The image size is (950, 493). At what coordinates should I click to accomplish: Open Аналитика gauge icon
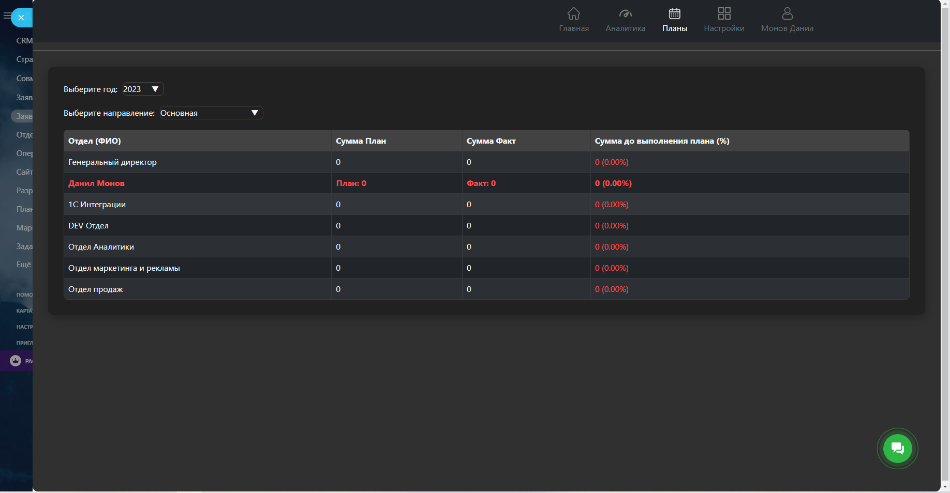625,13
